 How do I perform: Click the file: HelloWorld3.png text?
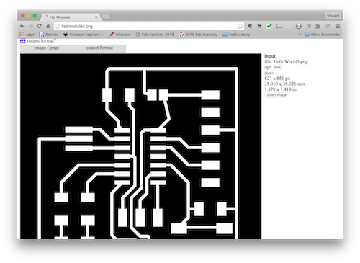click(x=286, y=62)
